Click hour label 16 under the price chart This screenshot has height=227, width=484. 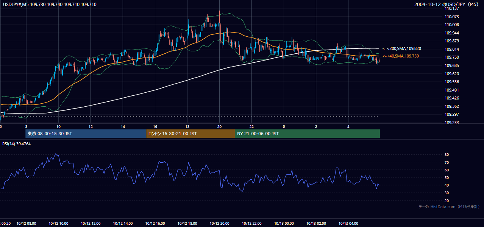155,127
